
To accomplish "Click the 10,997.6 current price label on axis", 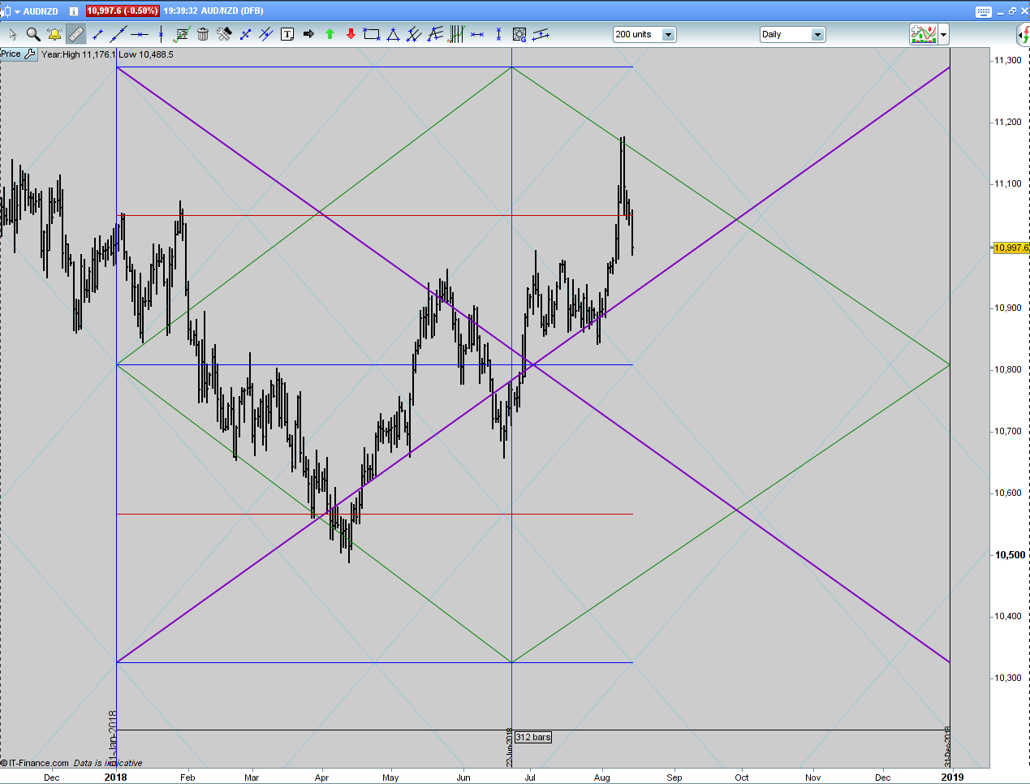I will (x=1011, y=248).
